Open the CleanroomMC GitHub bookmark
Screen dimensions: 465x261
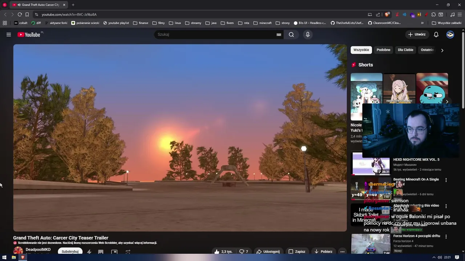(384, 23)
